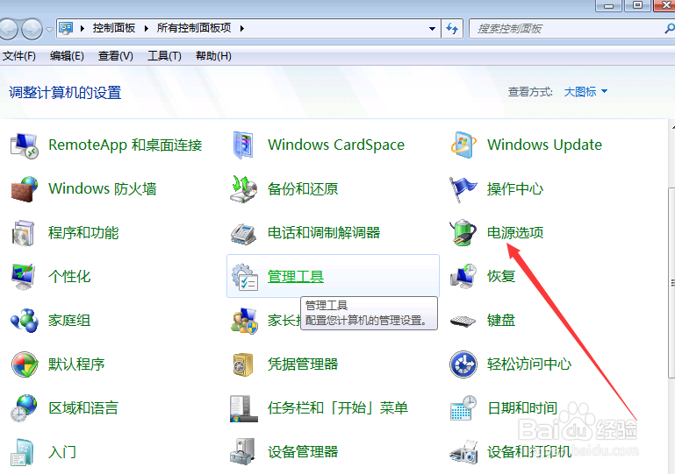Open the 家庭组 spheres icon

25,321
